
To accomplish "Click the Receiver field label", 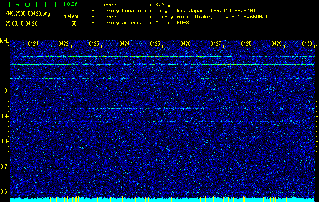I will [103, 17].
